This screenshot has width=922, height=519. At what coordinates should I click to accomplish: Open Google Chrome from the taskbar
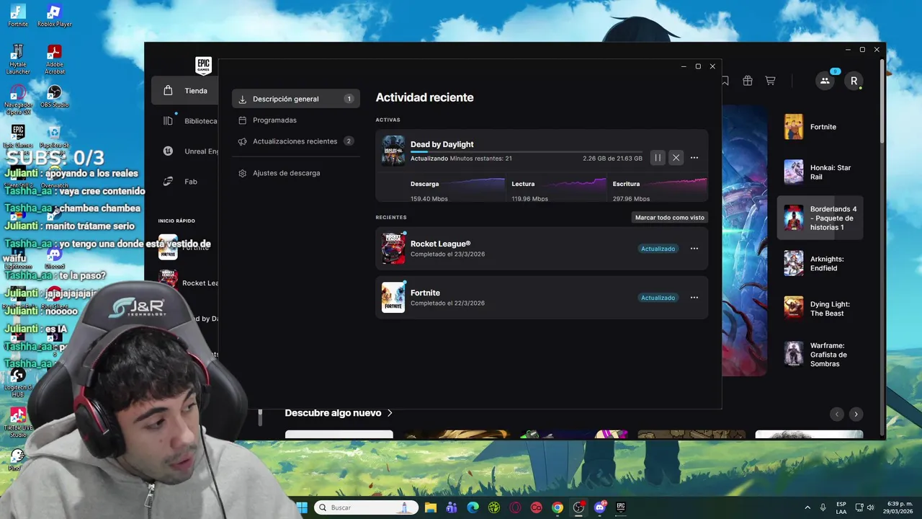click(x=558, y=507)
